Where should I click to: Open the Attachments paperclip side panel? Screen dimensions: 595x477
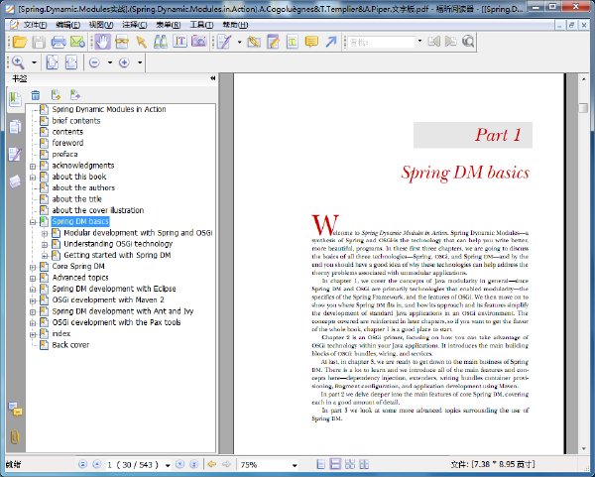(15, 437)
